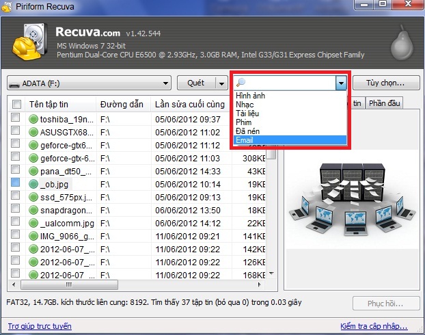Viewport: 425px width, 335px height.
Task: Check the _ualcomm.jpg file checkbox
Action: 16,222
